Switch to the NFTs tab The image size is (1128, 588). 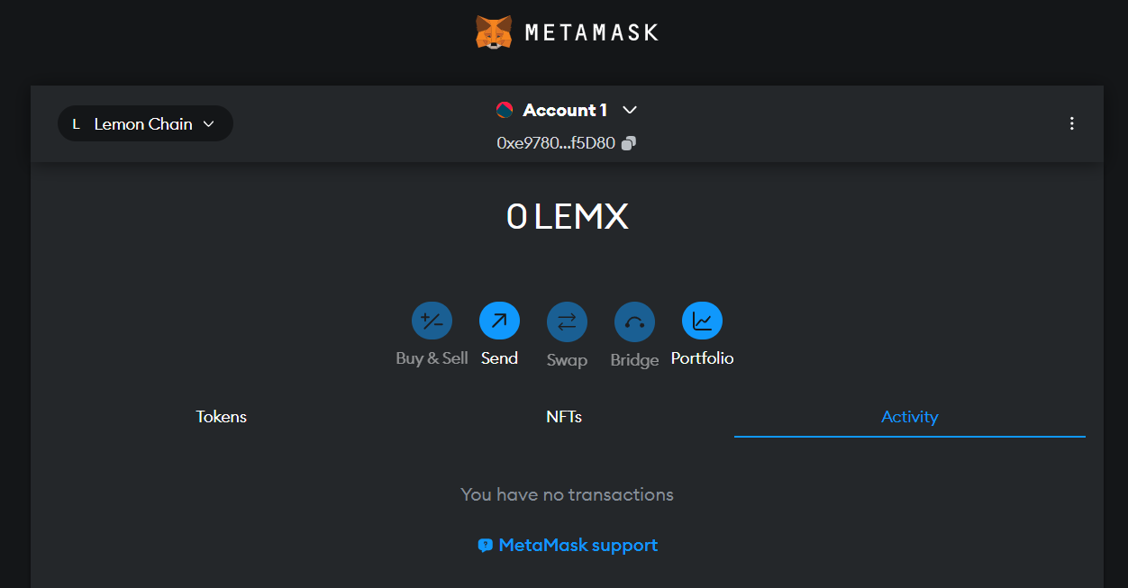click(565, 416)
